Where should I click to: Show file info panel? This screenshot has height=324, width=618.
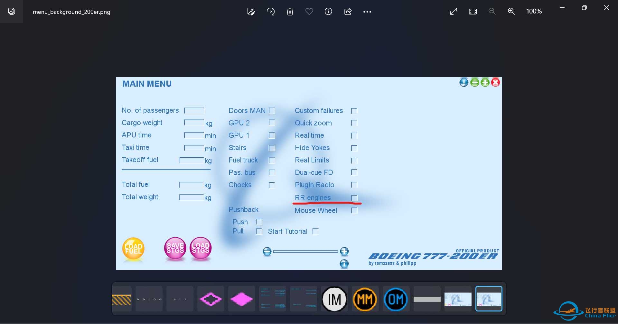(x=328, y=12)
